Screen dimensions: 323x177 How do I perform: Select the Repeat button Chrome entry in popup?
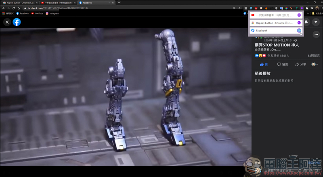276,23
